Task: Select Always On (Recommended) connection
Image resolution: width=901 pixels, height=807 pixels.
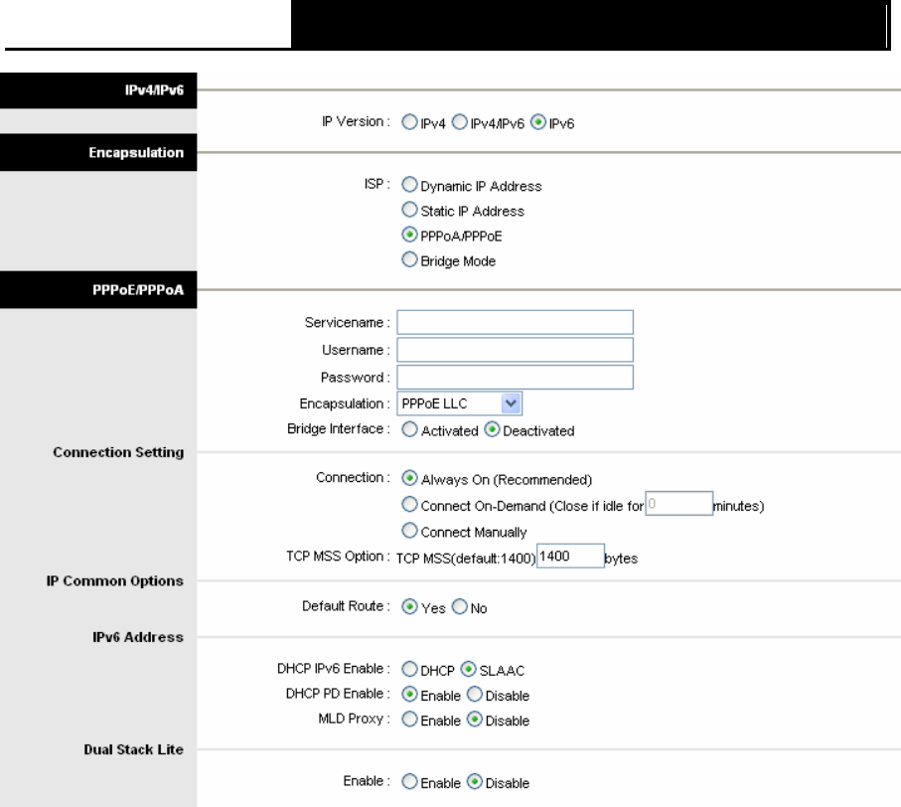Action: point(409,478)
